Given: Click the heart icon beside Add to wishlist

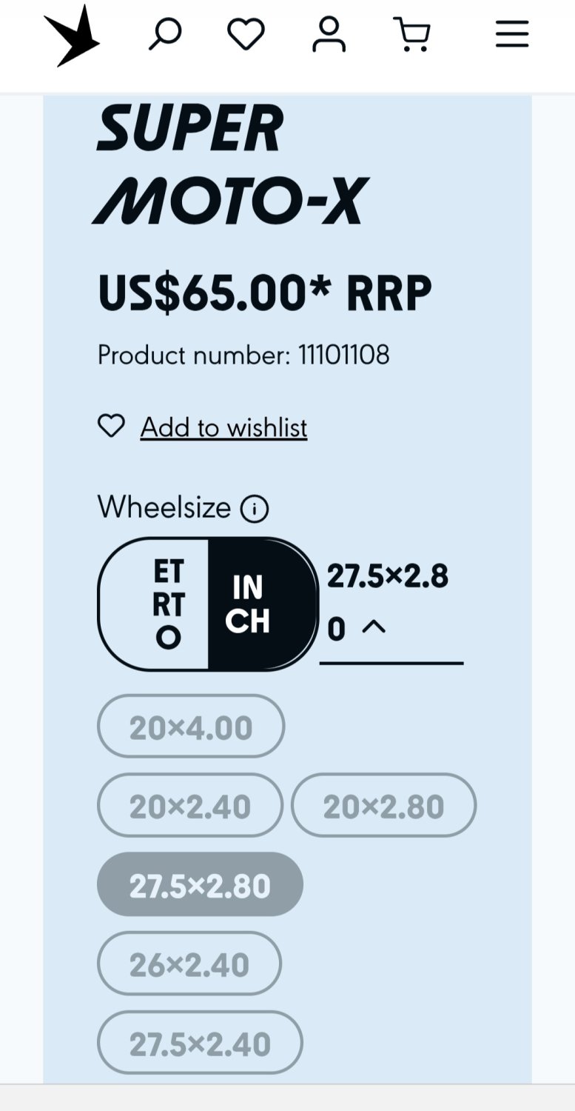Looking at the screenshot, I should [111, 426].
